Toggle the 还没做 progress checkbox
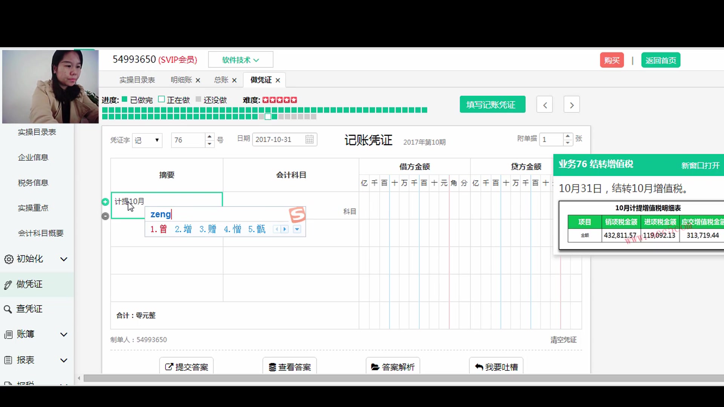The height and width of the screenshot is (407, 724). [x=198, y=99]
